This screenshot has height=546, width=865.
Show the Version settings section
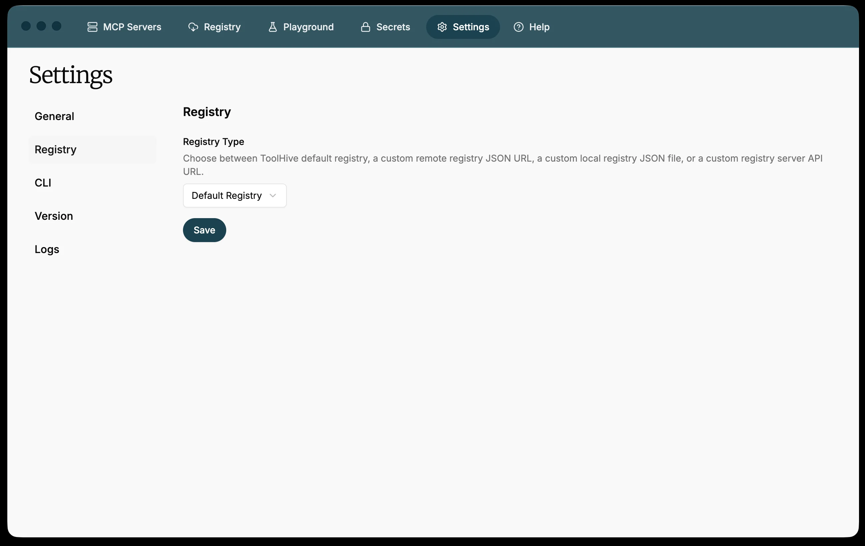point(54,216)
